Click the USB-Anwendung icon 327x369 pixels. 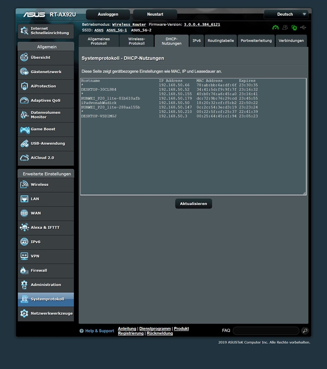24,143
